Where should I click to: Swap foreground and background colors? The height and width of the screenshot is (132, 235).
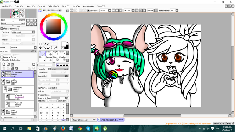[68, 43]
